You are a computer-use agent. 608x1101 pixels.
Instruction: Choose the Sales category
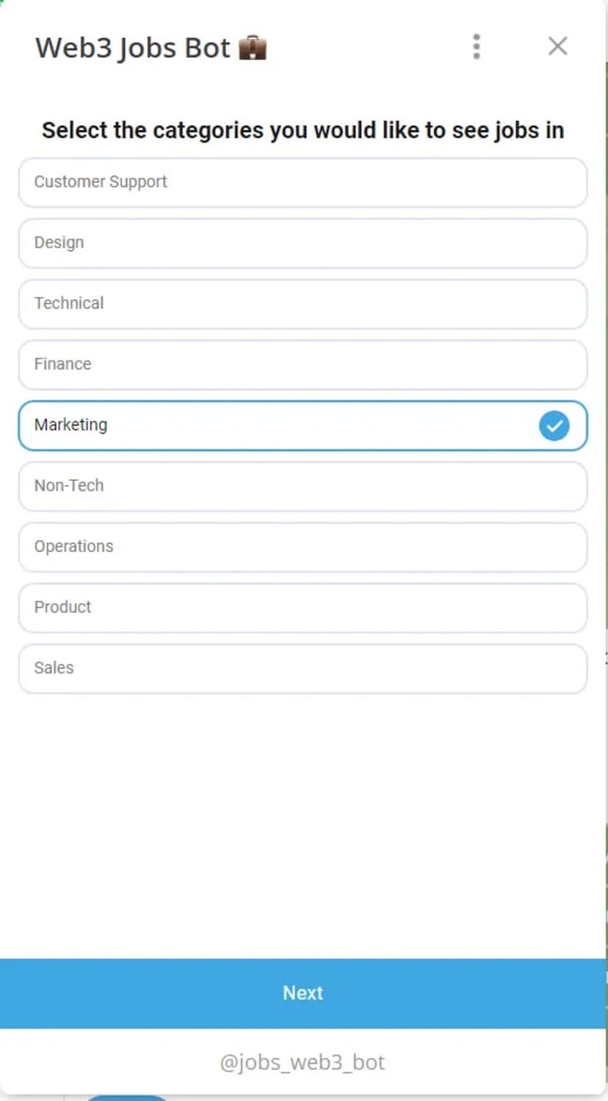(x=303, y=669)
